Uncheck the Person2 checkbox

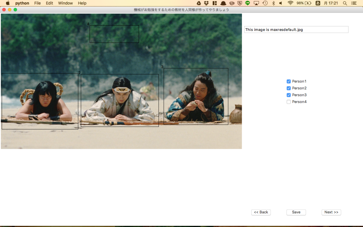(x=289, y=88)
